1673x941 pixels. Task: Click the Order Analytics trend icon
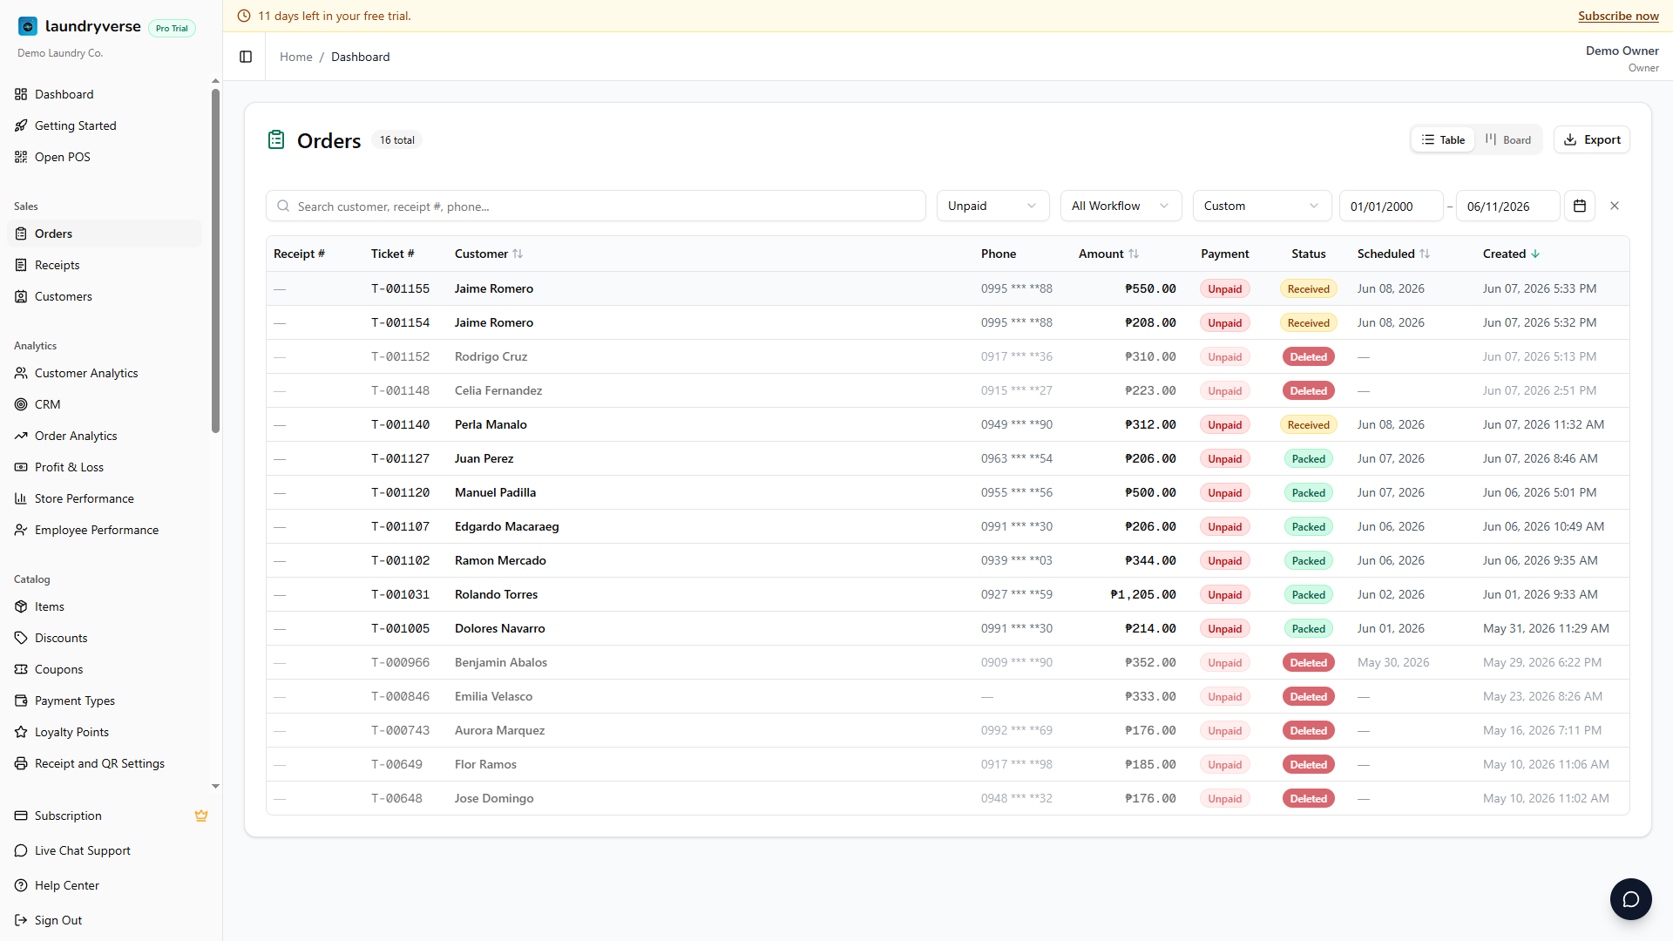(x=21, y=436)
